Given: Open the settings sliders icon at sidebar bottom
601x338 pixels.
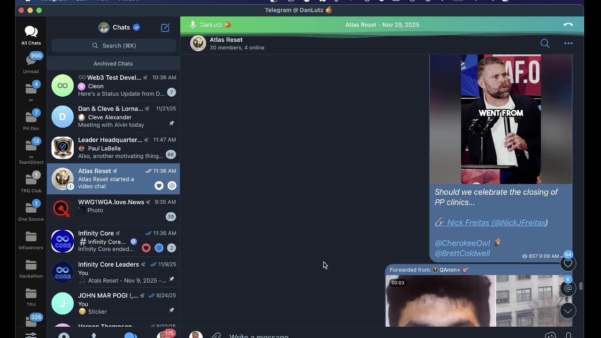Looking at the screenshot, I should point(31,335).
